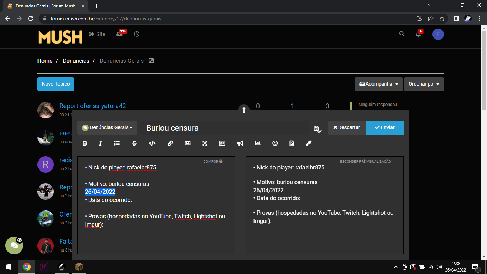Screen dimensions: 487x274
Task: Open the Acompanhar dropdown
Action: click(x=379, y=84)
